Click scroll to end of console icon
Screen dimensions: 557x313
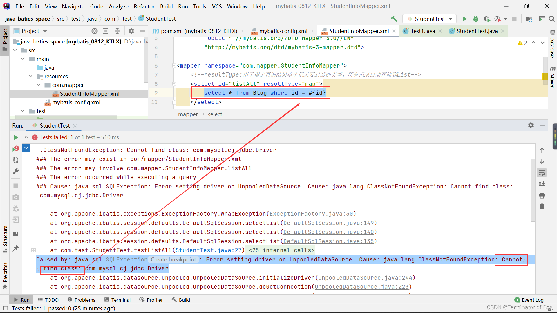coord(542,184)
